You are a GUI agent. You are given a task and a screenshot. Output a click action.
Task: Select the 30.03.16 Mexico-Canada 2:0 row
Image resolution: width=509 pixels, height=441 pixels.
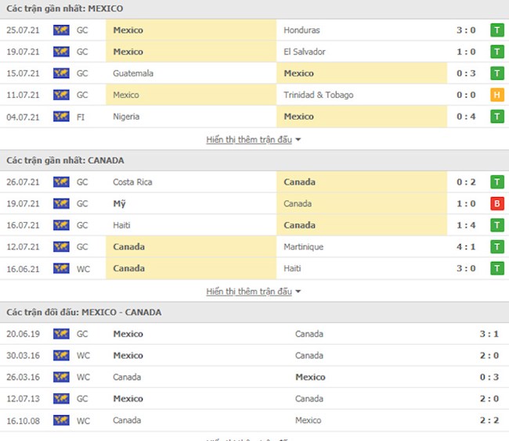[254, 356]
